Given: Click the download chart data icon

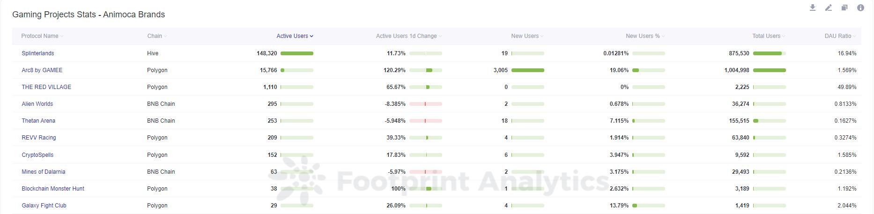Looking at the screenshot, I should 813,7.
